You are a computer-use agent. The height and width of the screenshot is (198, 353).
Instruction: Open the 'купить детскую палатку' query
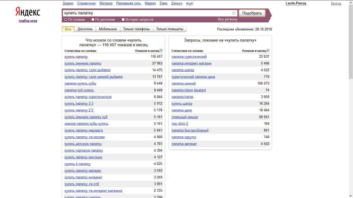coord(83,144)
